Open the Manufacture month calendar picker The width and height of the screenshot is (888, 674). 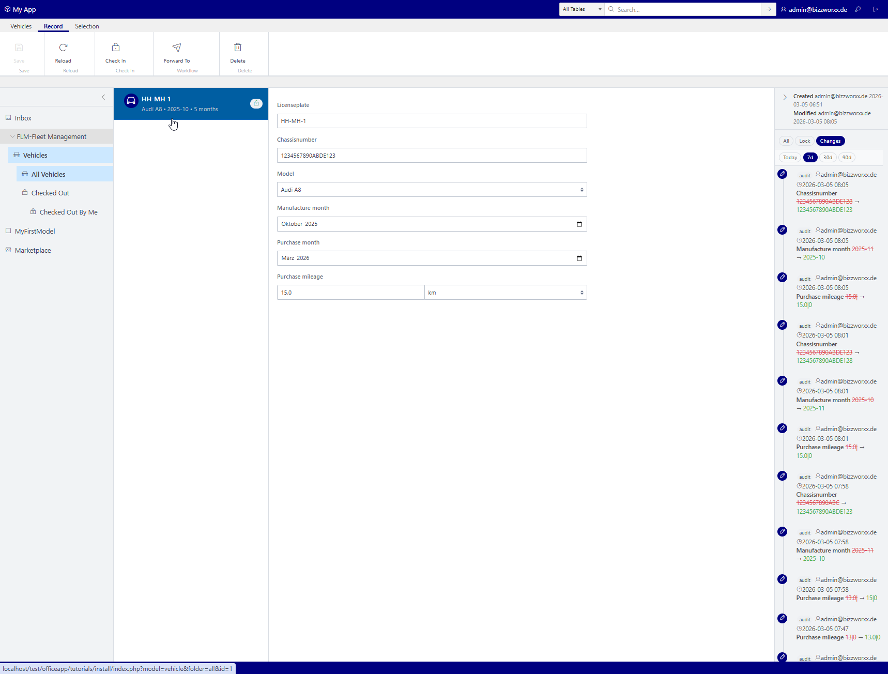click(x=579, y=224)
